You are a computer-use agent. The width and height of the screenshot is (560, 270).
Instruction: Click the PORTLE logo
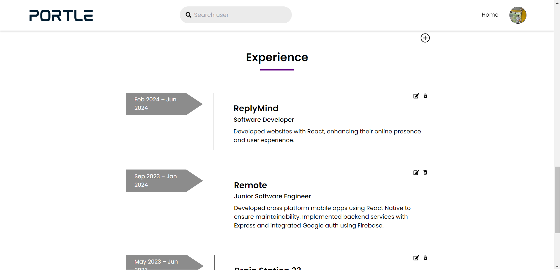click(x=61, y=15)
